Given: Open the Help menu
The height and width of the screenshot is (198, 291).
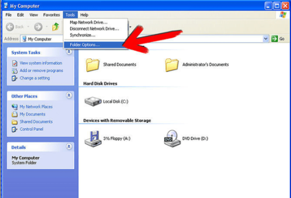Looking at the screenshot, I should pyautogui.click(x=84, y=15).
